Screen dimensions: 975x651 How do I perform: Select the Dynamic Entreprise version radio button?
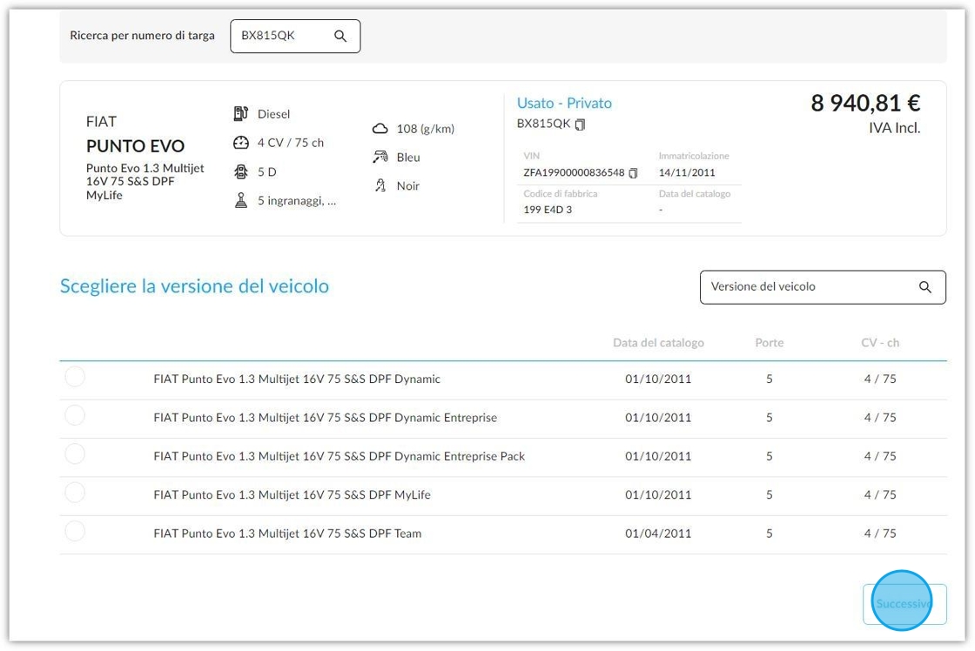click(75, 415)
